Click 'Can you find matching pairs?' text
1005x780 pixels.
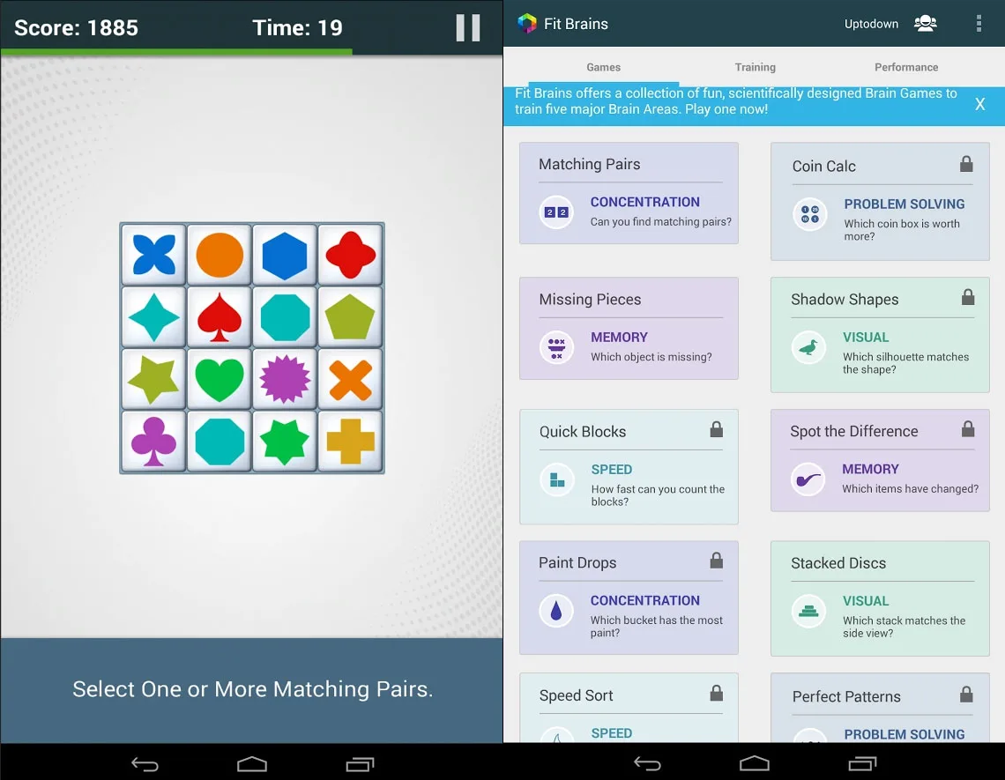pos(661,222)
